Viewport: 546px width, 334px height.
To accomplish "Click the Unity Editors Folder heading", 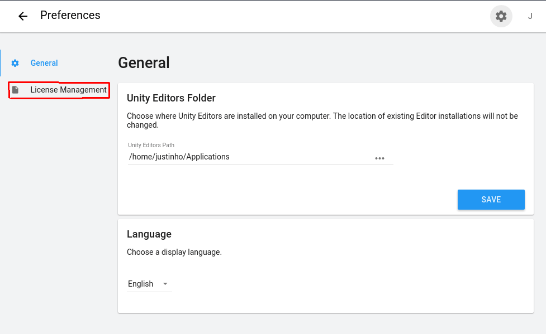I will point(171,98).
